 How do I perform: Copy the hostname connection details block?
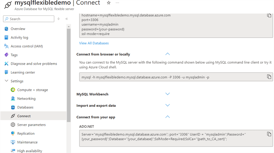[269, 16]
